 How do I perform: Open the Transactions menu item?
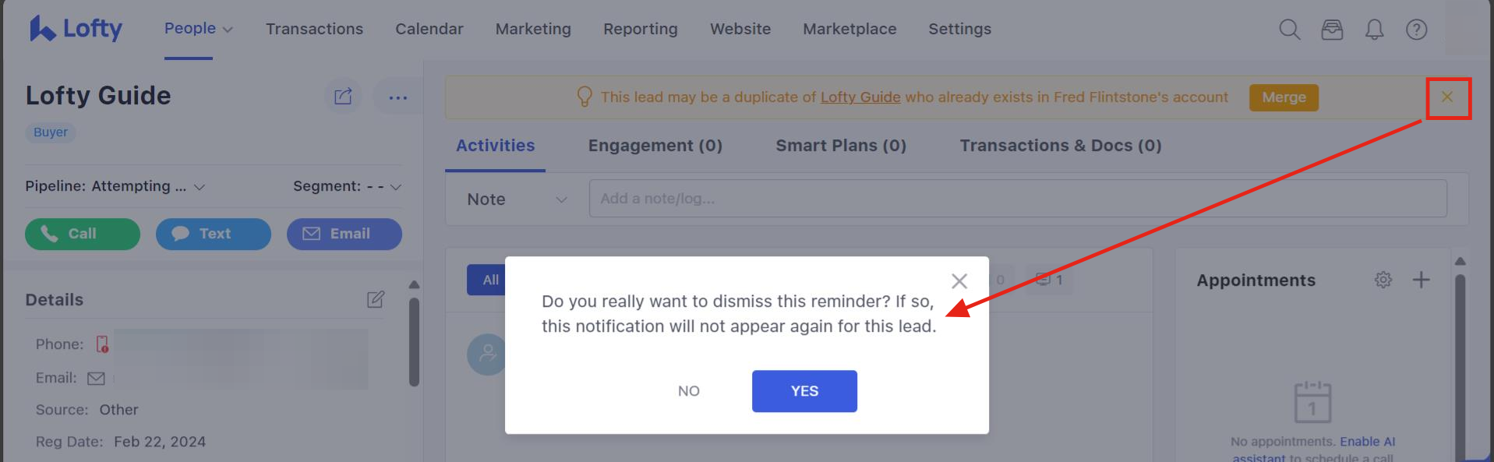pos(314,29)
